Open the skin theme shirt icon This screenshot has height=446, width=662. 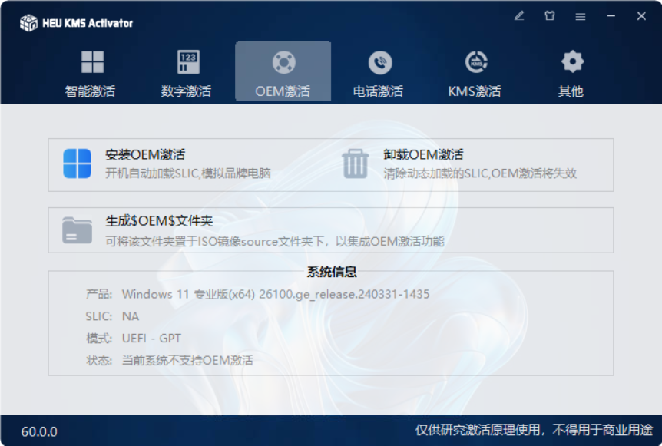(550, 15)
